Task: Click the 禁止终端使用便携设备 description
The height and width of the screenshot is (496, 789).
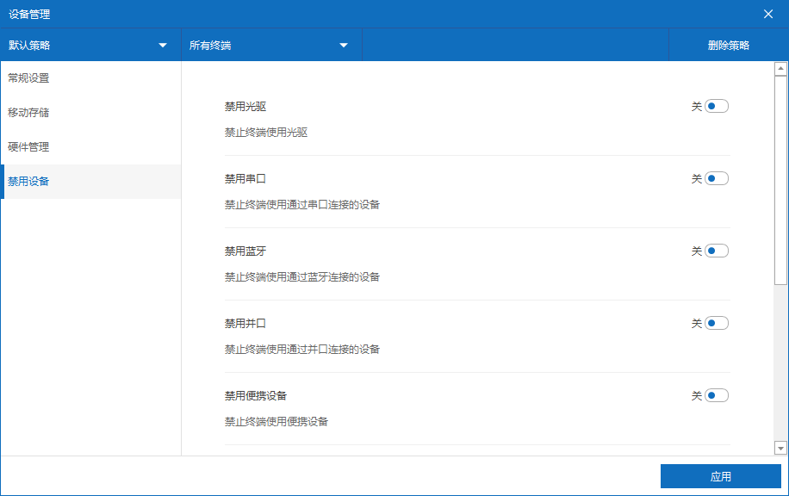Action: coord(276,422)
